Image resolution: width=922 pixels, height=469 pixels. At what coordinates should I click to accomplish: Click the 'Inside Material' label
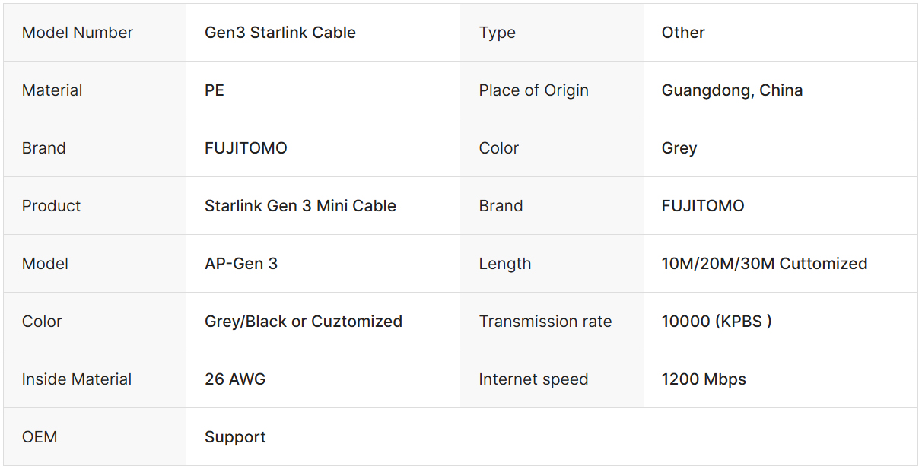coord(76,379)
